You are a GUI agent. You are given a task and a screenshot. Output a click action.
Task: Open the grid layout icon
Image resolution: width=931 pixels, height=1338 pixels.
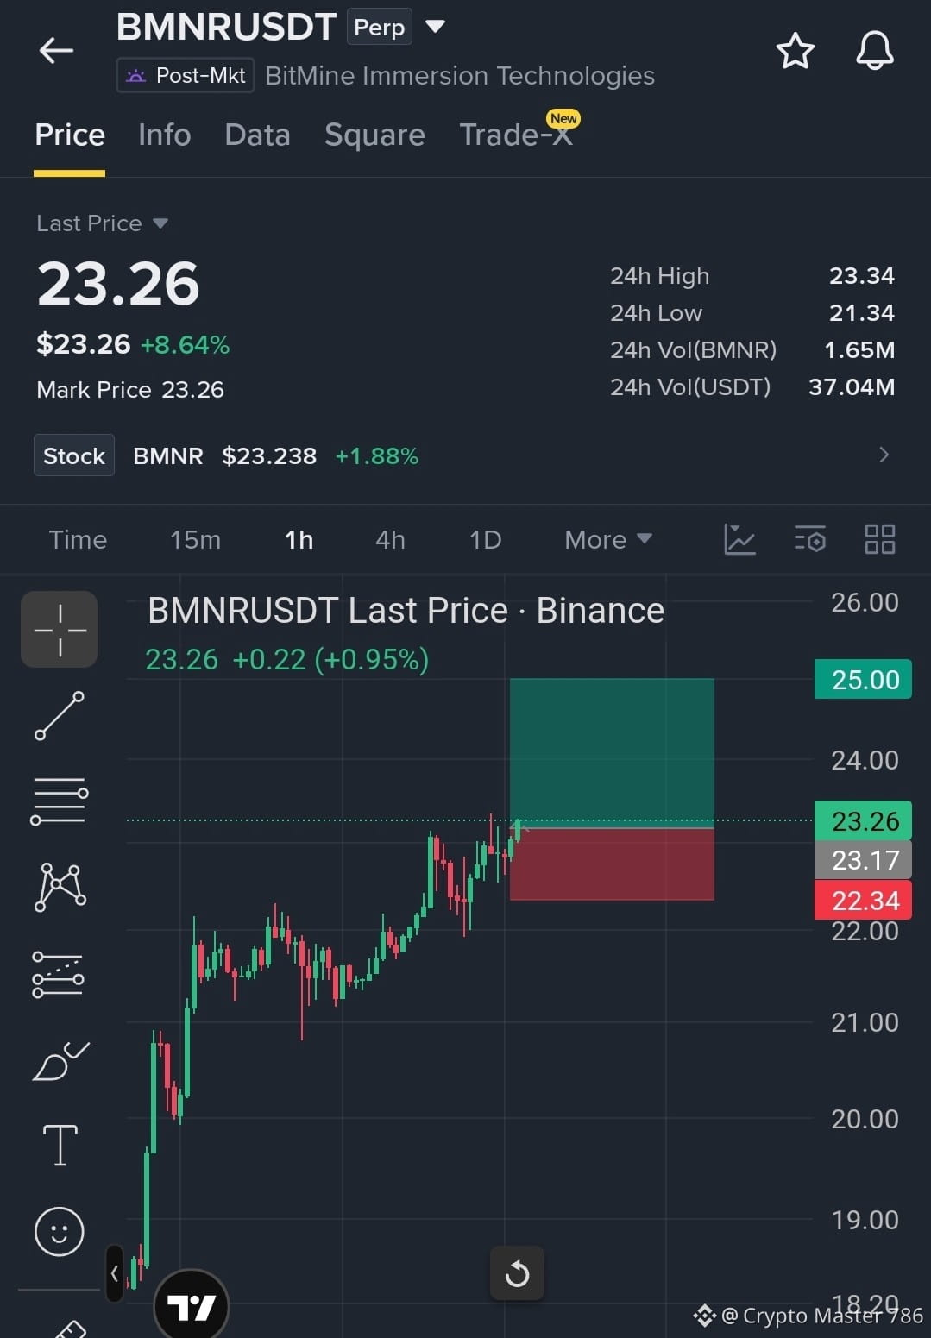[x=879, y=540]
